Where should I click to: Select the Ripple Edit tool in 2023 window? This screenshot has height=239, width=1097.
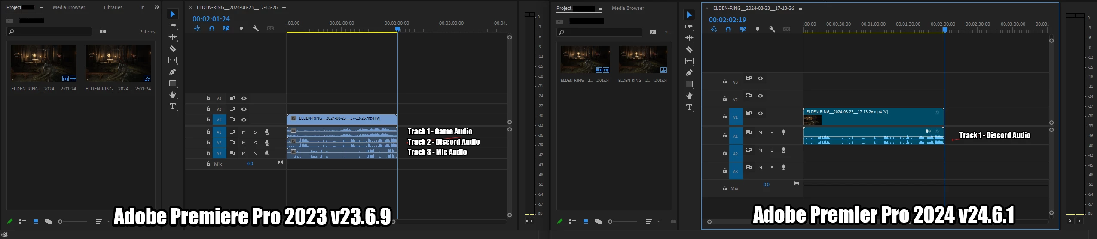[x=173, y=37]
